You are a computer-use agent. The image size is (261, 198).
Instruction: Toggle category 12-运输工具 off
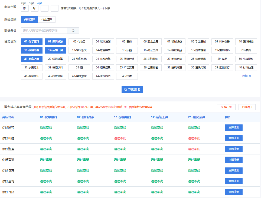coord(56,50)
